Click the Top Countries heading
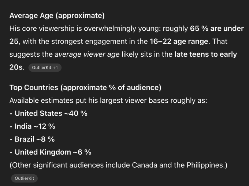Viewport: 249px width, 186px height. click(85, 88)
